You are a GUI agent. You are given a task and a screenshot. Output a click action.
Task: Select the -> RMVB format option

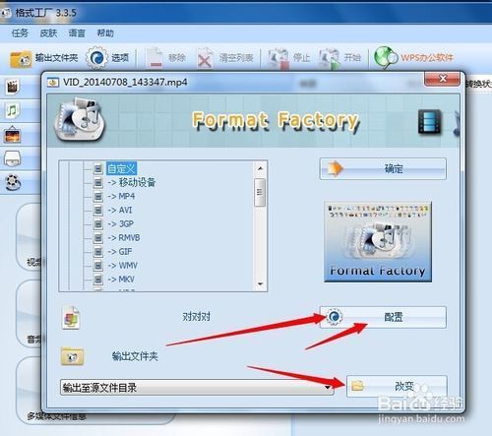pos(124,237)
